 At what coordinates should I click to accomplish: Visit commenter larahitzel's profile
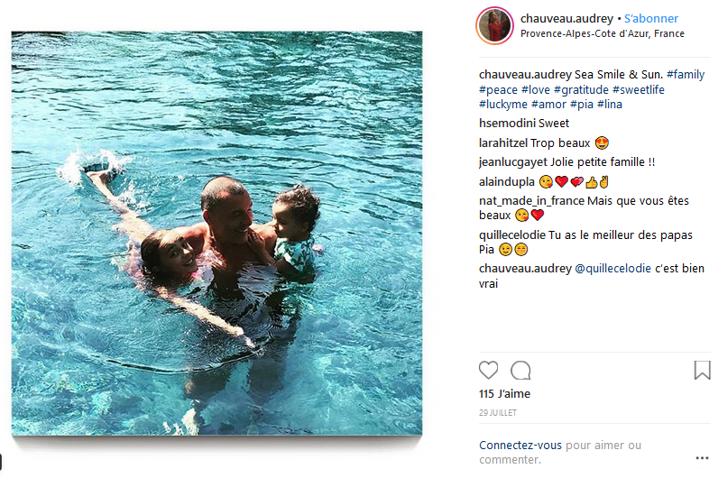[503, 143]
